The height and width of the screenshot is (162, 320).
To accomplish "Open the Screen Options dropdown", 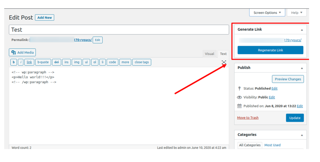I will tap(267, 13).
